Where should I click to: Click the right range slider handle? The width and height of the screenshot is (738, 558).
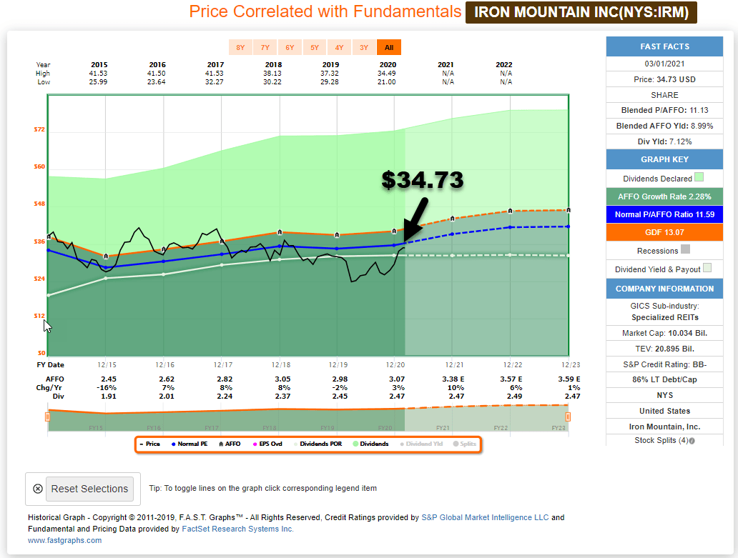(x=568, y=417)
